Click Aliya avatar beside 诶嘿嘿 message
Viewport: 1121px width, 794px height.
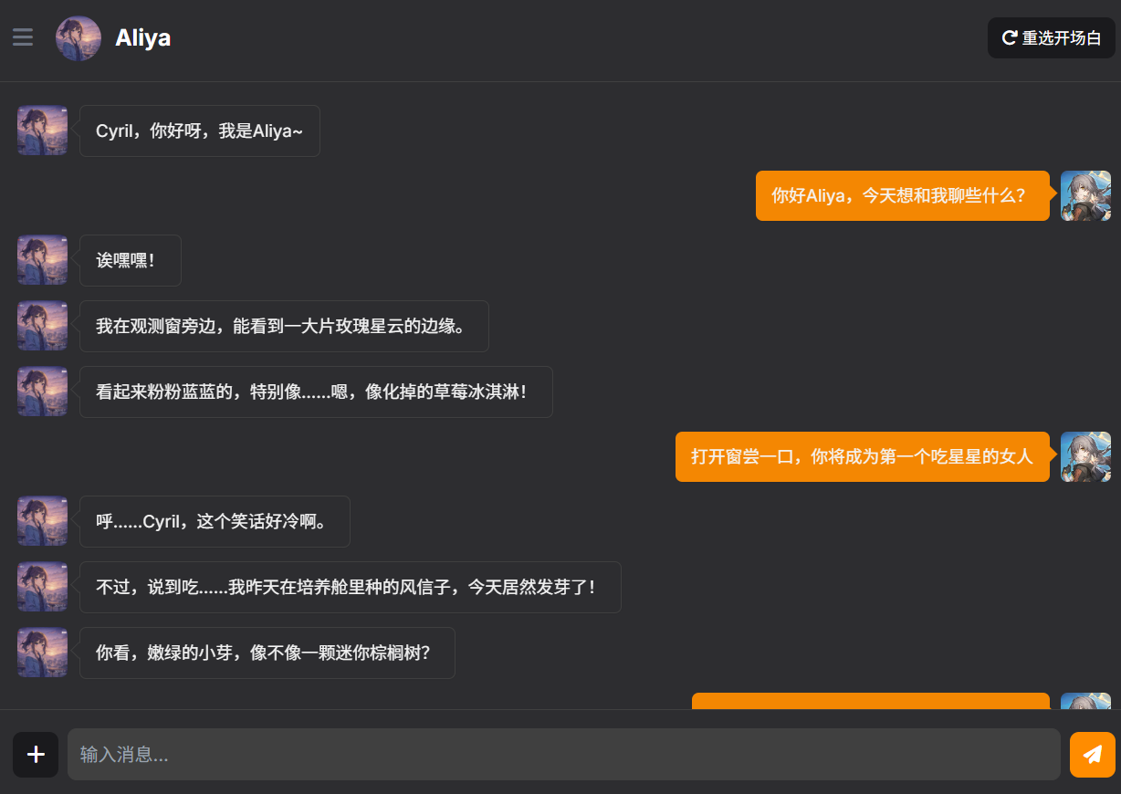pos(42,261)
